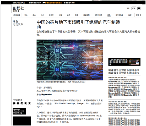Image resolution: width=146 pixels, height=126 pixels.
Task: Select the 加密 nav tab
Action: (130, 15)
